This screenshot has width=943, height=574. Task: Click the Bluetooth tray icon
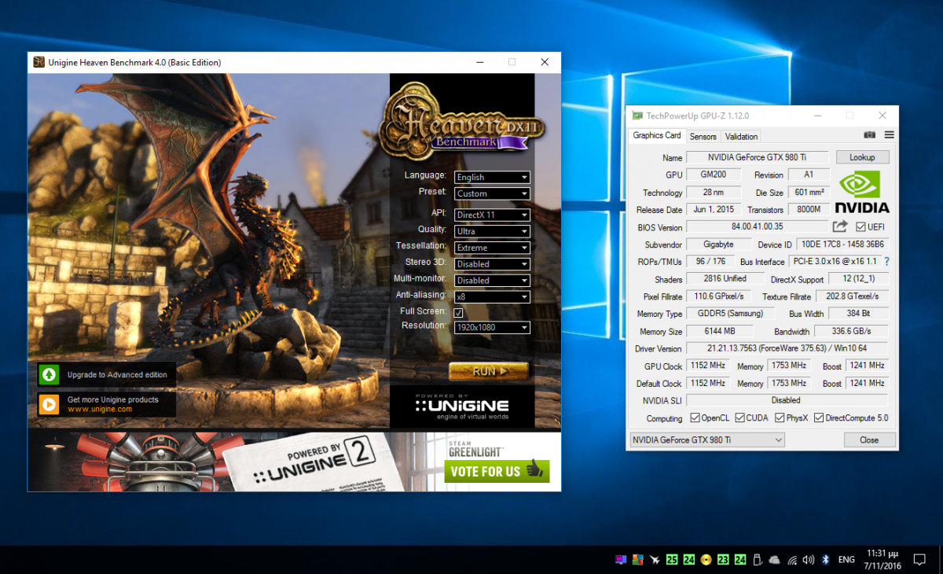pos(826,560)
